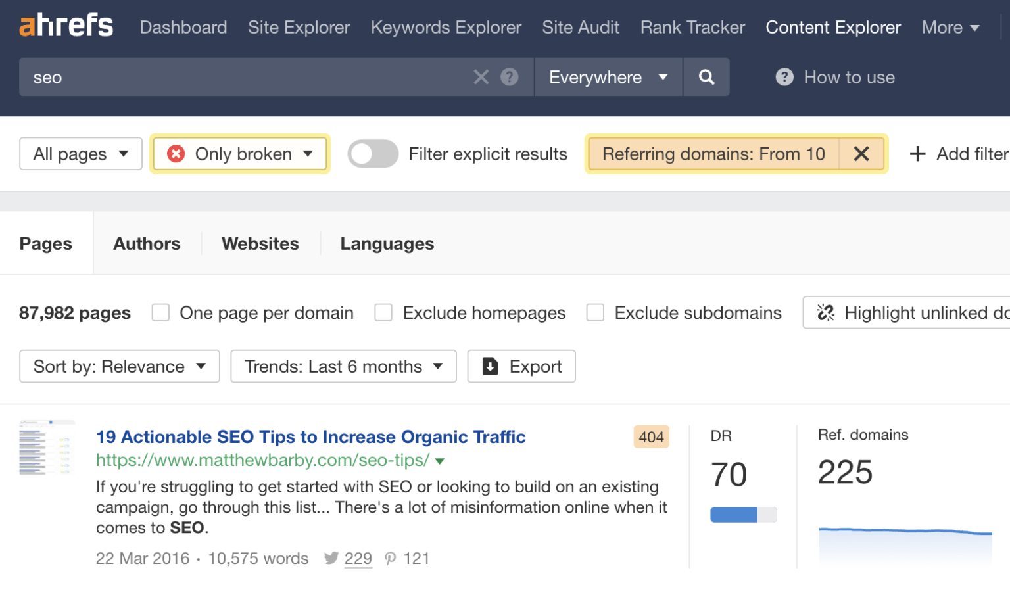Viewport: 1010px width, 589px height.
Task: Click the DR 70 progress bar
Action: click(x=743, y=515)
